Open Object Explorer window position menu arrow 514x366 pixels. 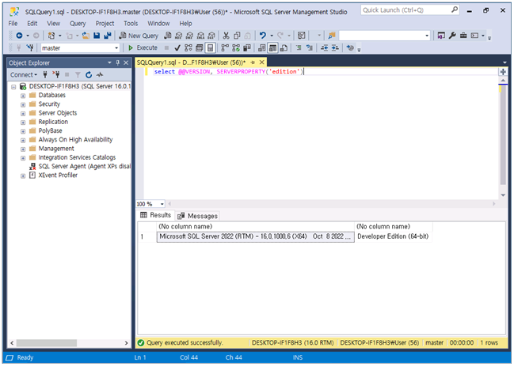[x=109, y=62]
